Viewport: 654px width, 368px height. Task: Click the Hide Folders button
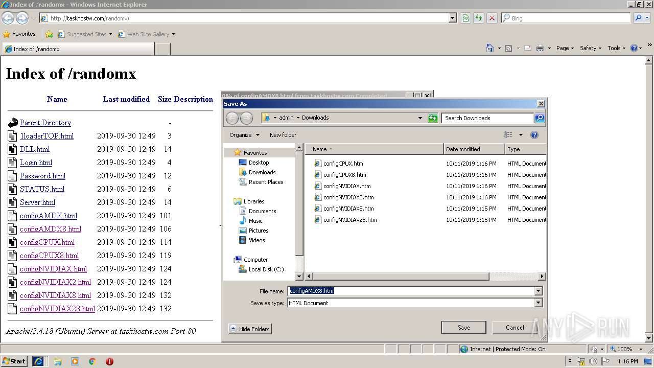(250, 329)
